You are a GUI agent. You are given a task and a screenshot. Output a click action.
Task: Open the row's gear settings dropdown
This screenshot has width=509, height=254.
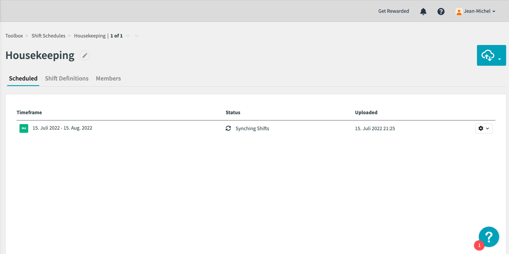pos(484,128)
